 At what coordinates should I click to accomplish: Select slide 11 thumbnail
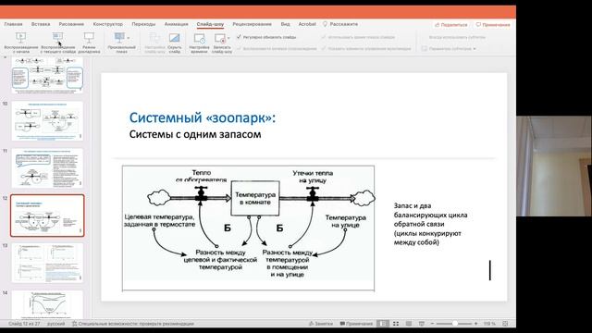(x=47, y=168)
